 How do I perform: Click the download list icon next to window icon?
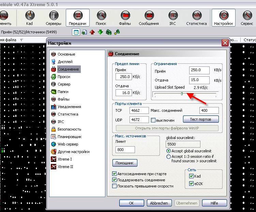point(84,32)
